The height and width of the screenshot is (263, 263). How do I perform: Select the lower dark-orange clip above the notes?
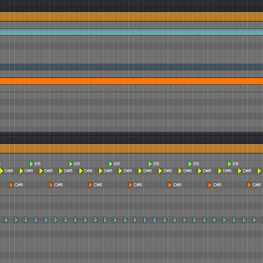pos(131,149)
